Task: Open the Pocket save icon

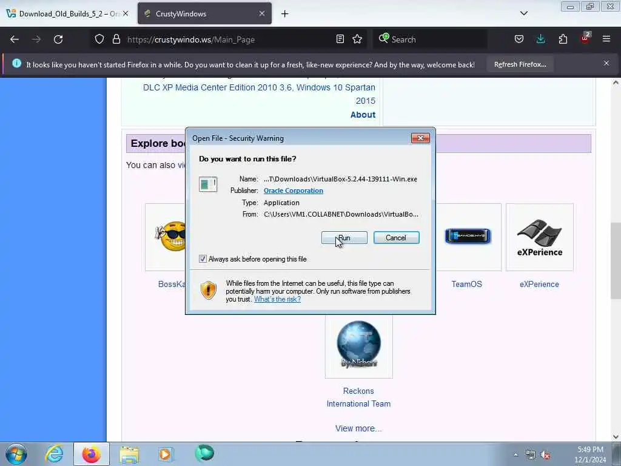Action: tap(519, 39)
